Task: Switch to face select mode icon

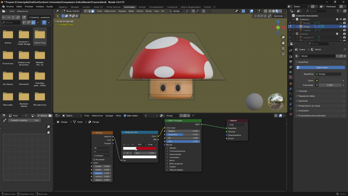Action: (93, 11)
